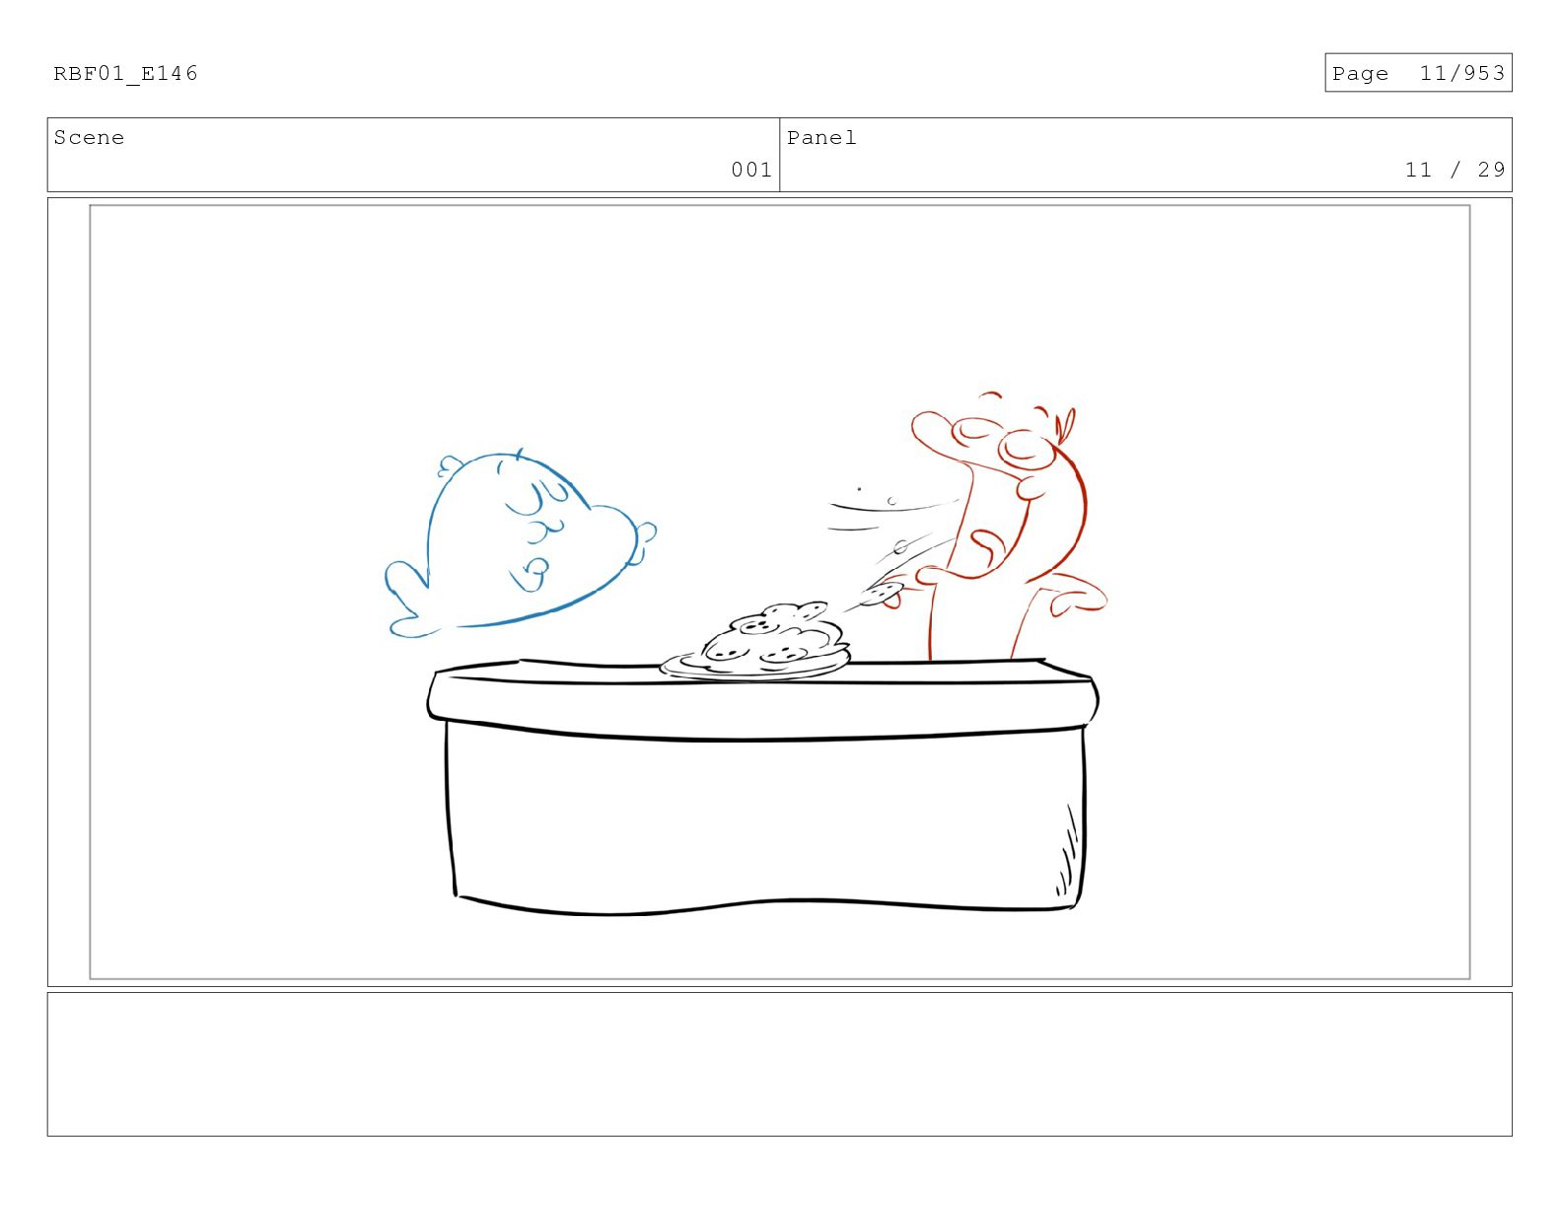Viewport: 1562px width, 1207px height.
Task: Click the blue whale character sketch
Action: point(520,543)
